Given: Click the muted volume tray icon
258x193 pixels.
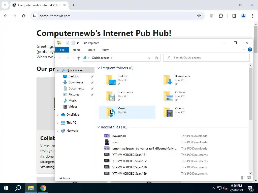Looking at the screenshot, I should (225, 188).
